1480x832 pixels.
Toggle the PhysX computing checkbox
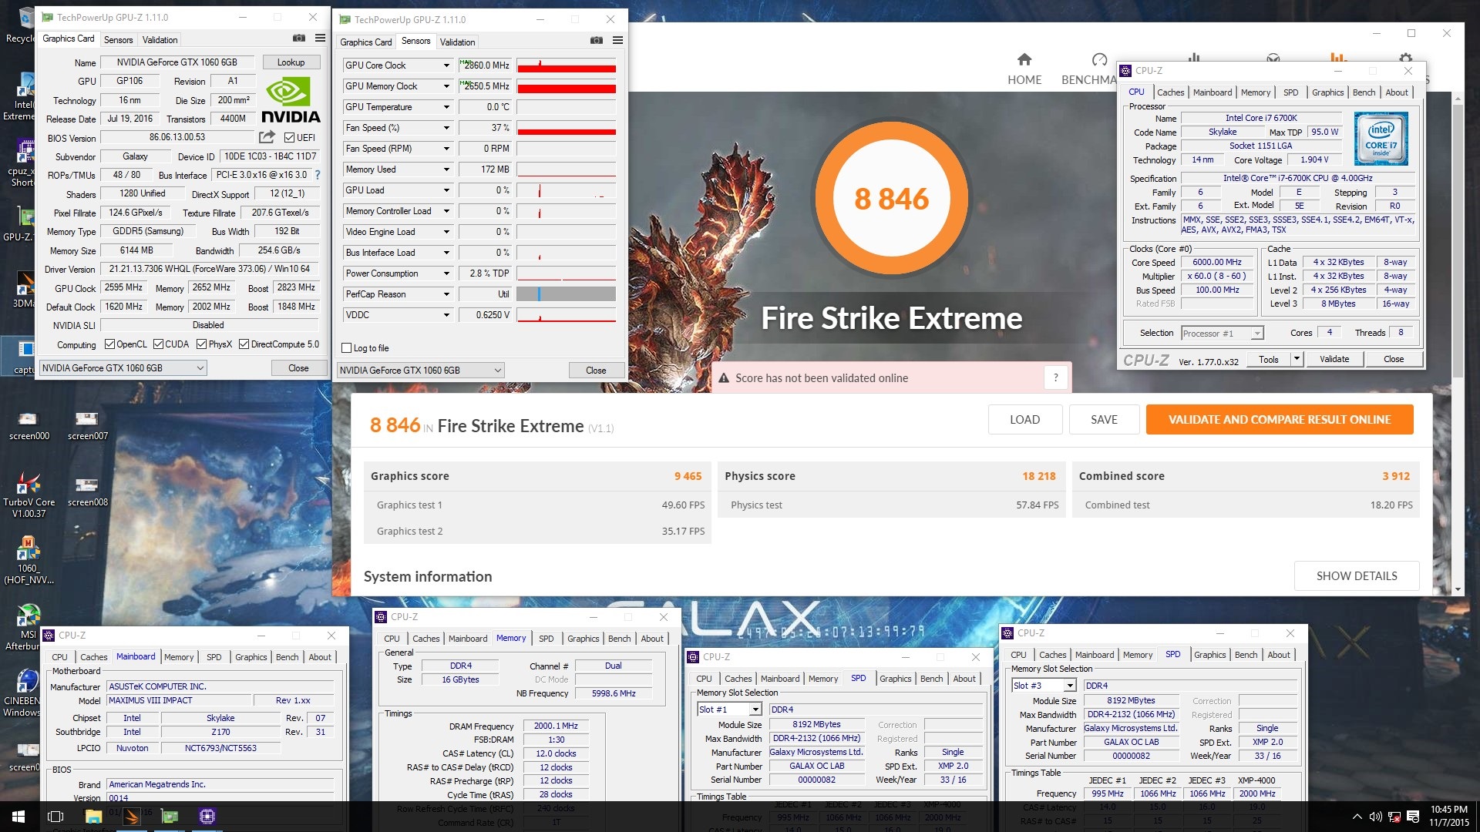(x=201, y=344)
